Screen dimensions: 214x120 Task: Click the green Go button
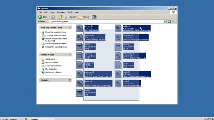click(x=171, y=21)
